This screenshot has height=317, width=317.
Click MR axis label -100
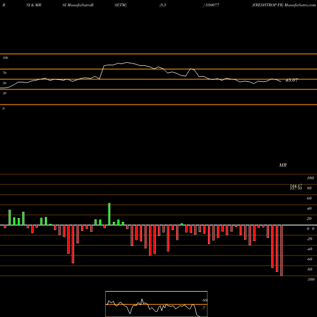tap(311, 280)
